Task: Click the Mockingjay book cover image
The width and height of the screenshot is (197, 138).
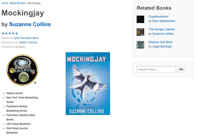Action: pyautogui.click(x=88, y=83)
